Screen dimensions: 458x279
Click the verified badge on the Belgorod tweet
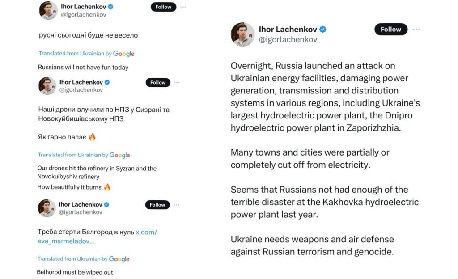click(x=107, y=205)
